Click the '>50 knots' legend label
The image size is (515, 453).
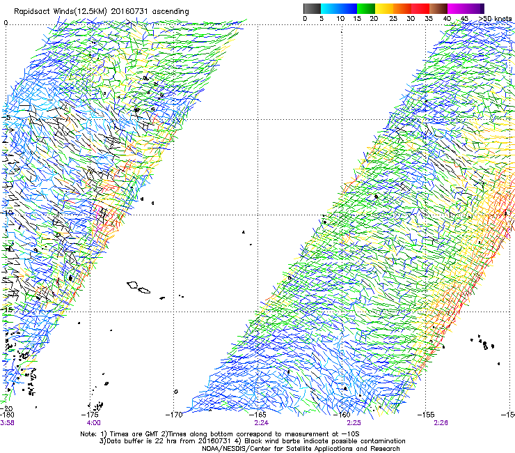[495, 18]
